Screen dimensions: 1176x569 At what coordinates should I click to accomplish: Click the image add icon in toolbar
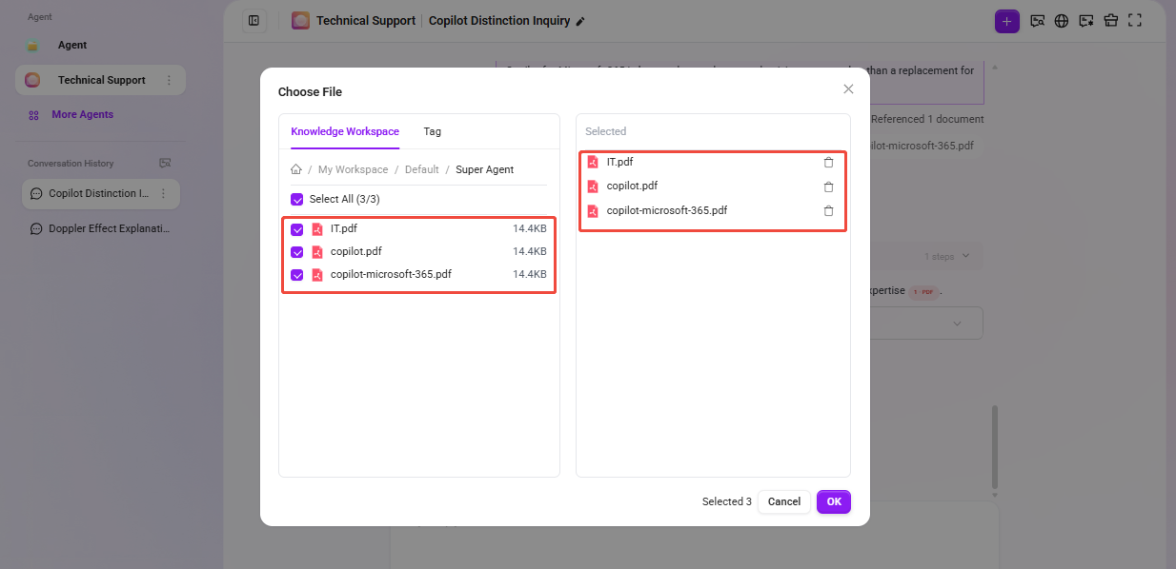click(x=1086, y=21)
